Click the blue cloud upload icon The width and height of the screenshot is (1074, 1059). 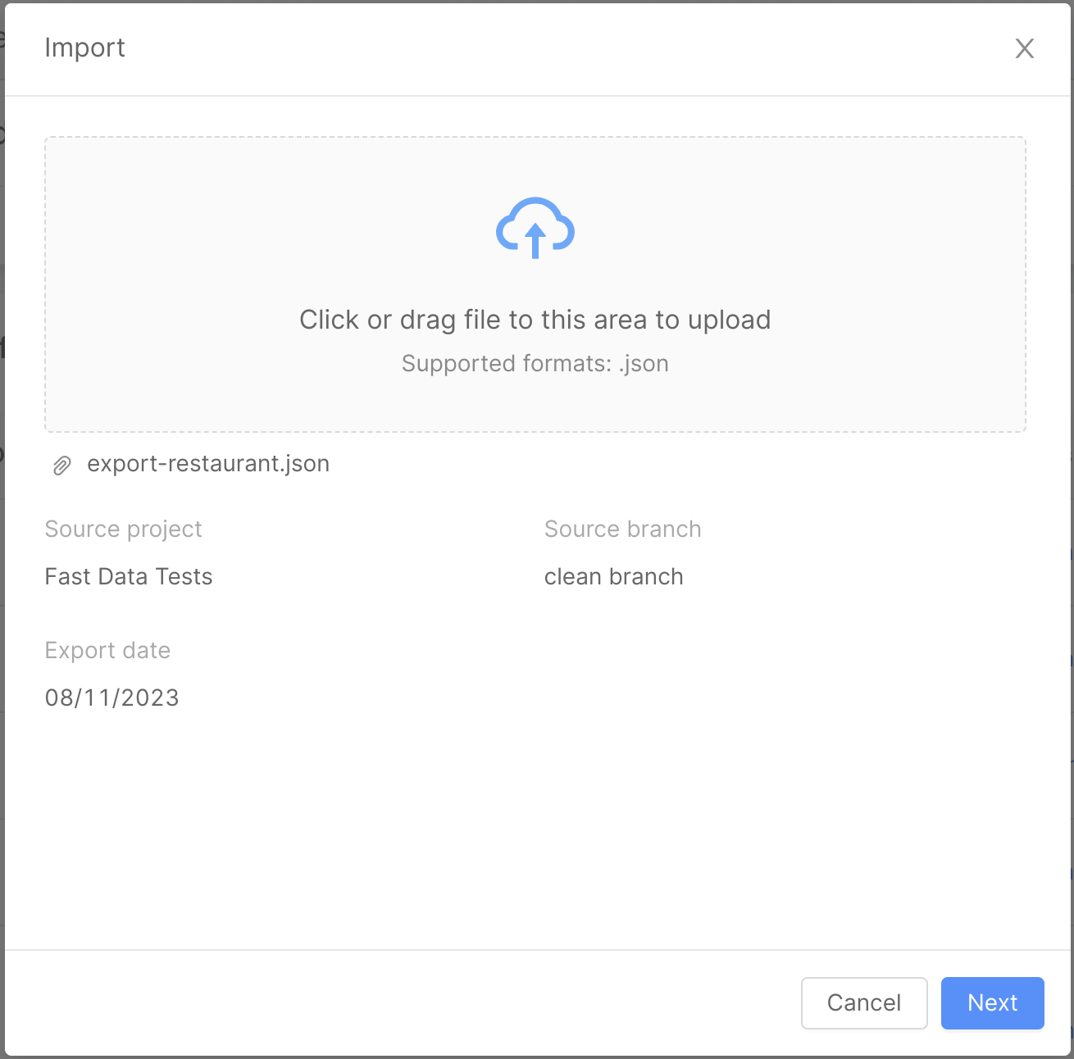pyautogui.click(x=535, y=228)
